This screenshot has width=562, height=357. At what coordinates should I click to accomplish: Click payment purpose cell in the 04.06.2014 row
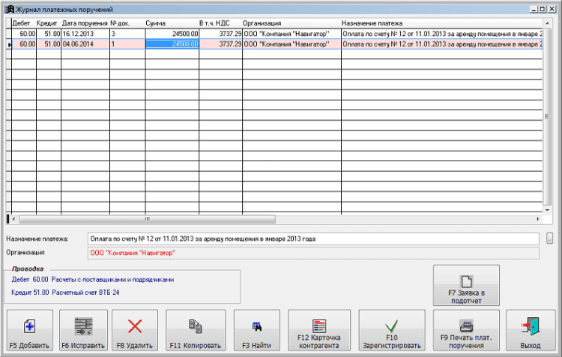pyautogui.click(x=441, y=44)
